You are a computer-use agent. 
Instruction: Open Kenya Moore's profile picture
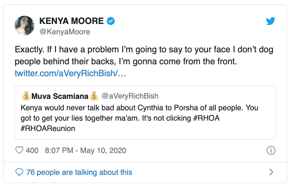click(24, 25)
